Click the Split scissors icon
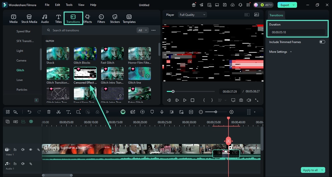 pos(58,112)
